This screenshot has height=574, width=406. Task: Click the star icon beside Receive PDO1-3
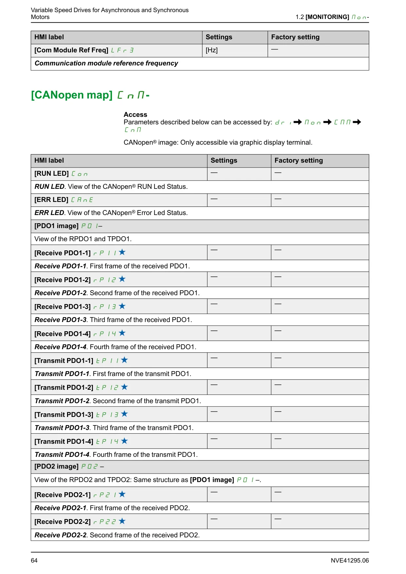122,306
